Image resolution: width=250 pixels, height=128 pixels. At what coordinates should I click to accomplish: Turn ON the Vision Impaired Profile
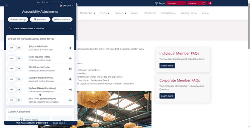point(19,58)
